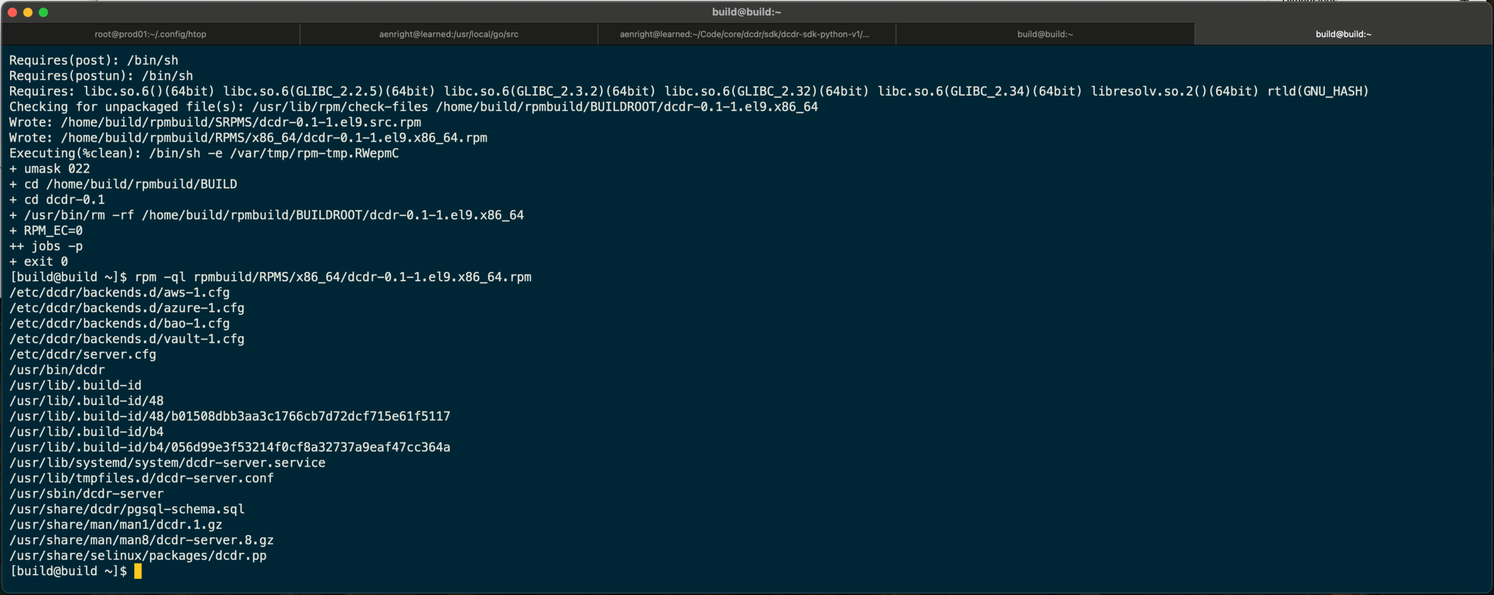Screen dimensions: 1494x595
Task: Select the inactive build@build:~ tab
Action: point(1045,34)
